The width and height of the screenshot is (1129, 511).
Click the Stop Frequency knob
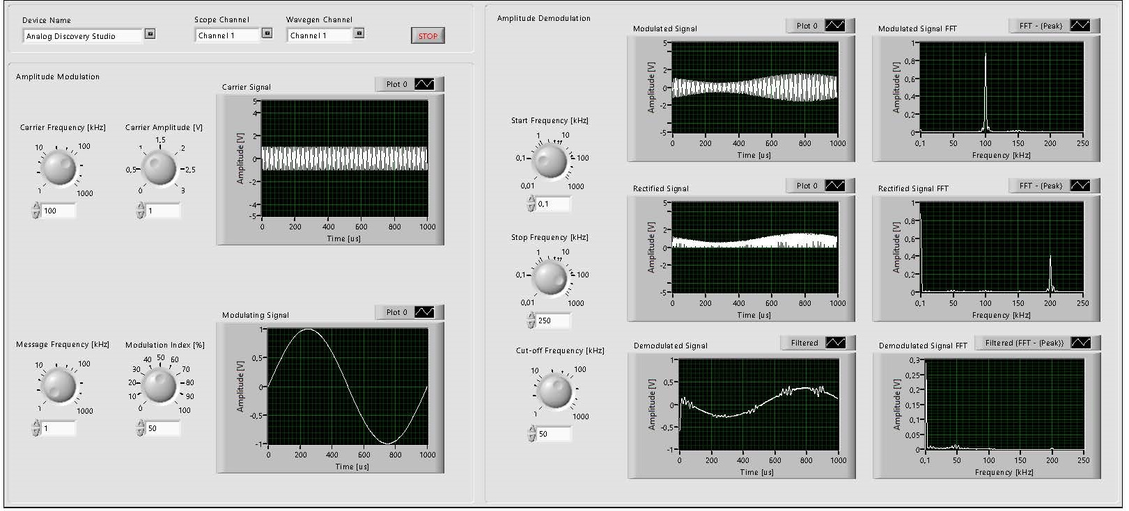click(550, 278)
